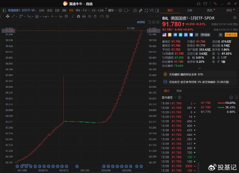
Task: Open the 评论 tab
Action: 229,10
